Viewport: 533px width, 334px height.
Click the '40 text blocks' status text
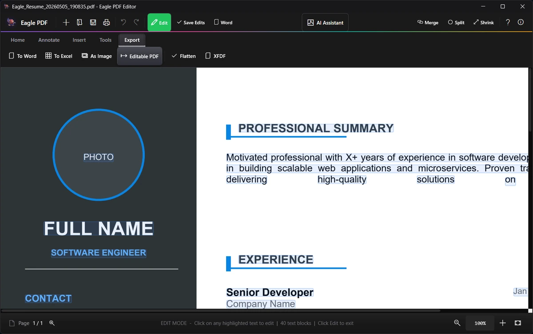(296, 323)
